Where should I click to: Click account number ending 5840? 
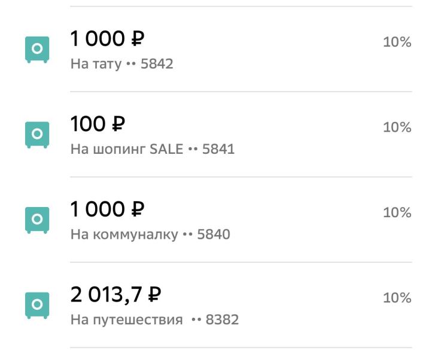[213, 235]
